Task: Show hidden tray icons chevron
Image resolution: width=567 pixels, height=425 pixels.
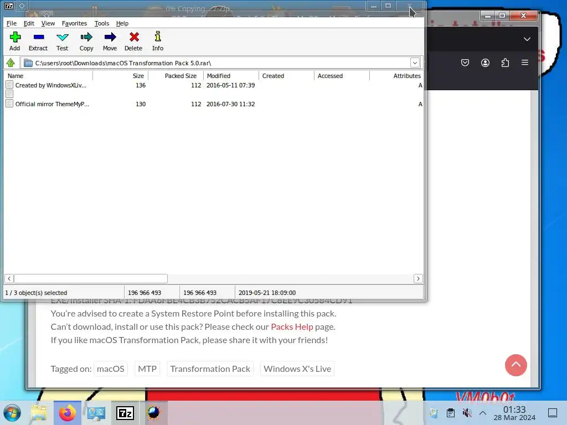Action: 483,413
